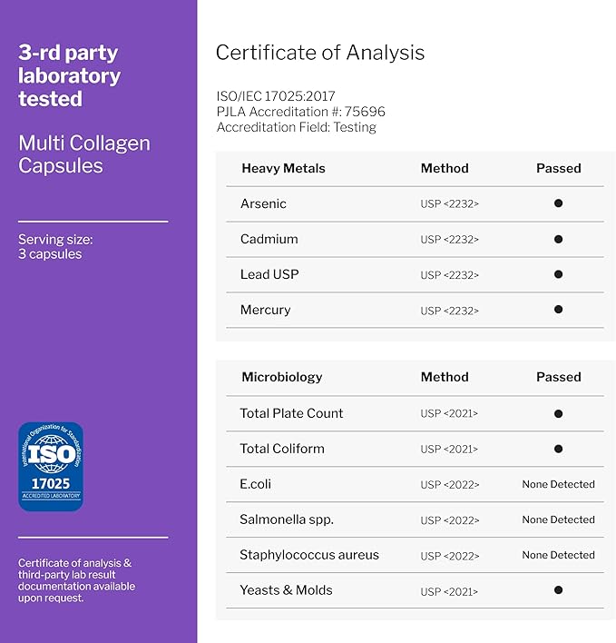This screenshot has height=643, width=616.
Task: Click the Yeasts & Molds passed dot
Action: (558, 590)
